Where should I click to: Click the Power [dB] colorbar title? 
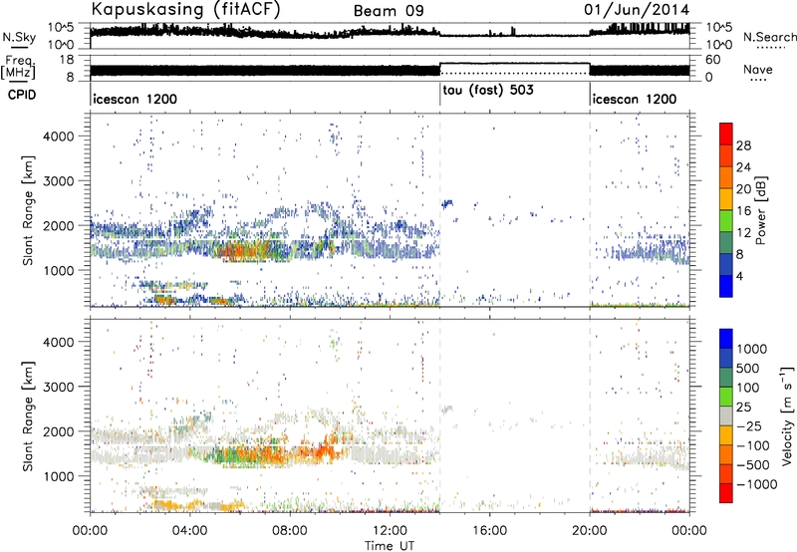(x=760, y=210)
